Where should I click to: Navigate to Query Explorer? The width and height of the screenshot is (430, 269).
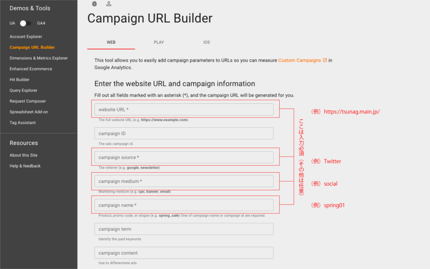tap(24, 90)
